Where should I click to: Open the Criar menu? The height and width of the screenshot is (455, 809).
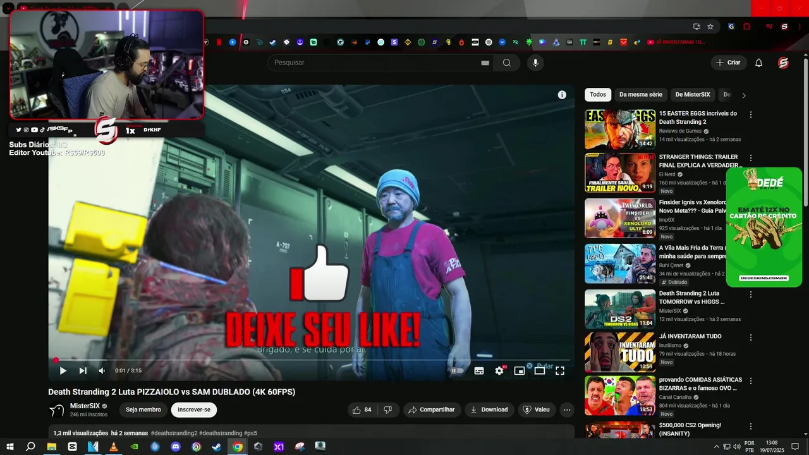point(728,63)
